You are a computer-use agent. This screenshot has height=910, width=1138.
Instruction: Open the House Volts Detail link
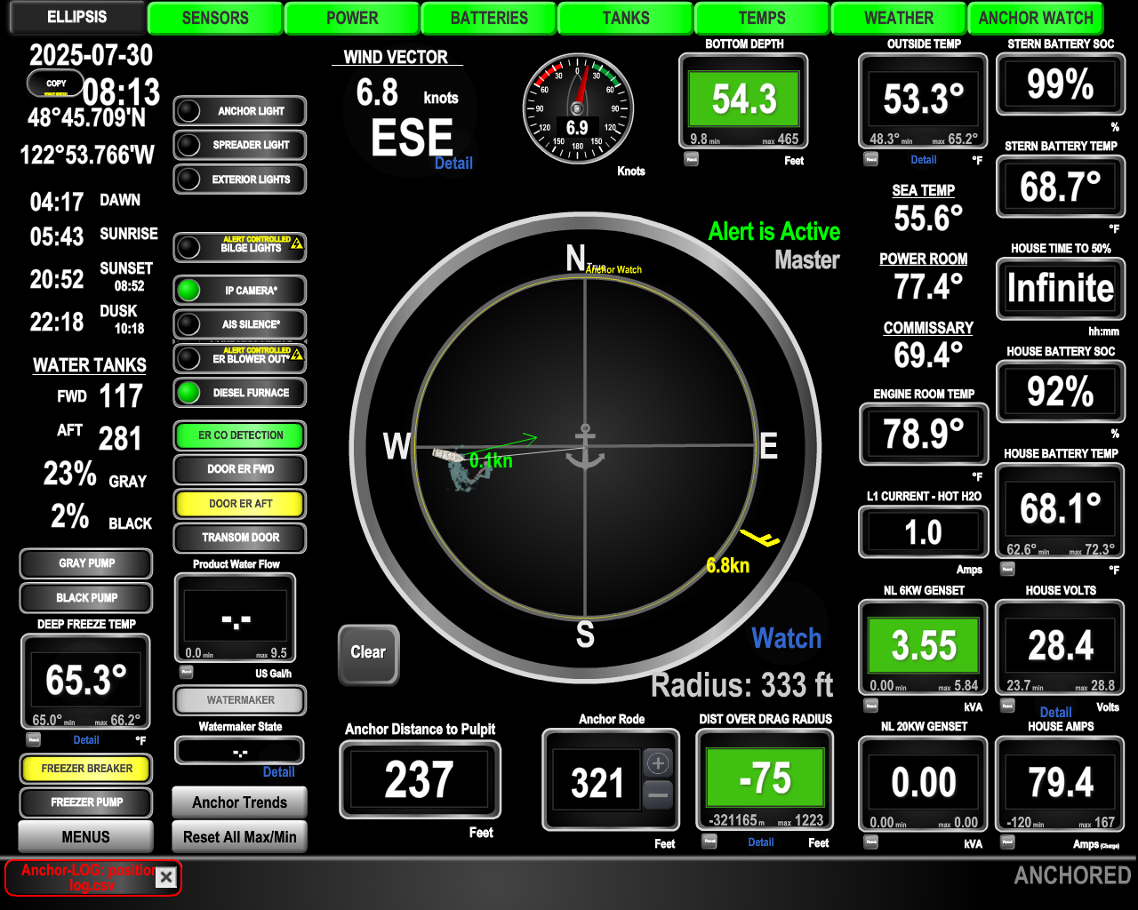tap(1055, 713)
